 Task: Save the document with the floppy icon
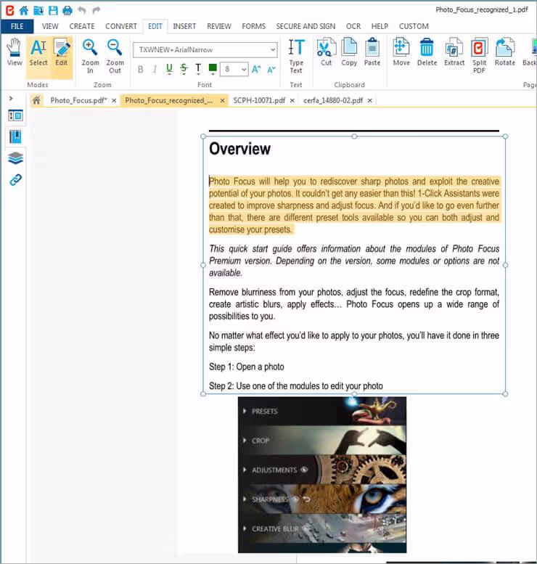[53, 10]
